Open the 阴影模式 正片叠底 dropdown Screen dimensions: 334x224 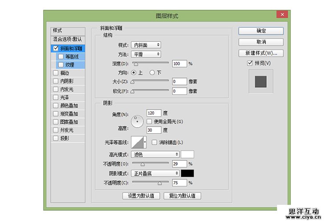point(155,173)
